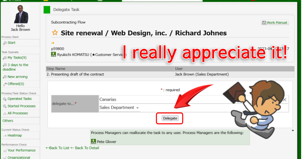Image resolution: width=303 pixels, height=159 pixels.
Task: Go to Operated Tasks
Action: pyautogui.click(x=19, y=99)
